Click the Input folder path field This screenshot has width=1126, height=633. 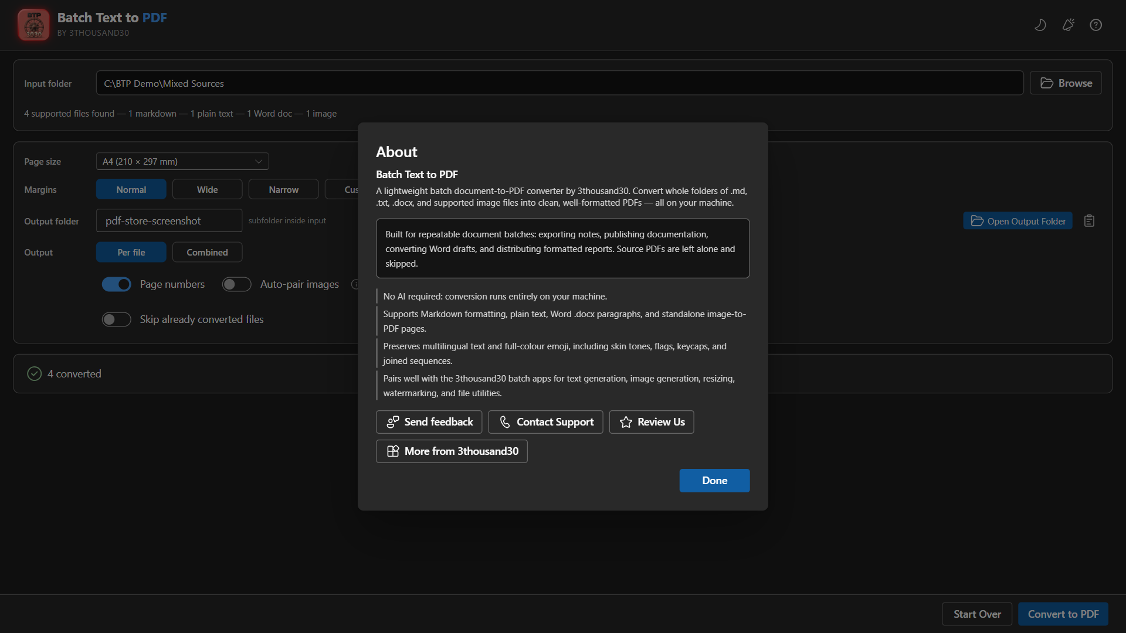[x=559, y=83]
